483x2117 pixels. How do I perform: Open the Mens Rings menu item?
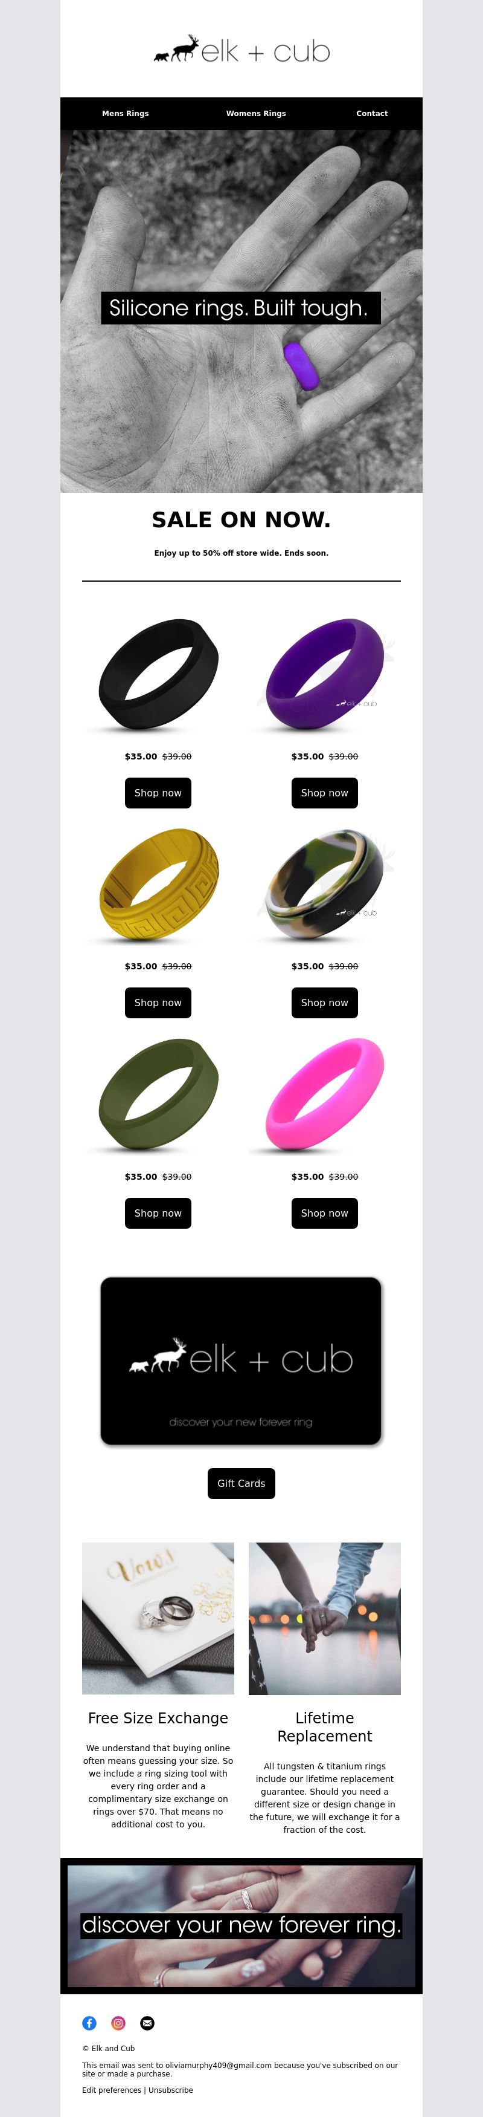(126, 114)
